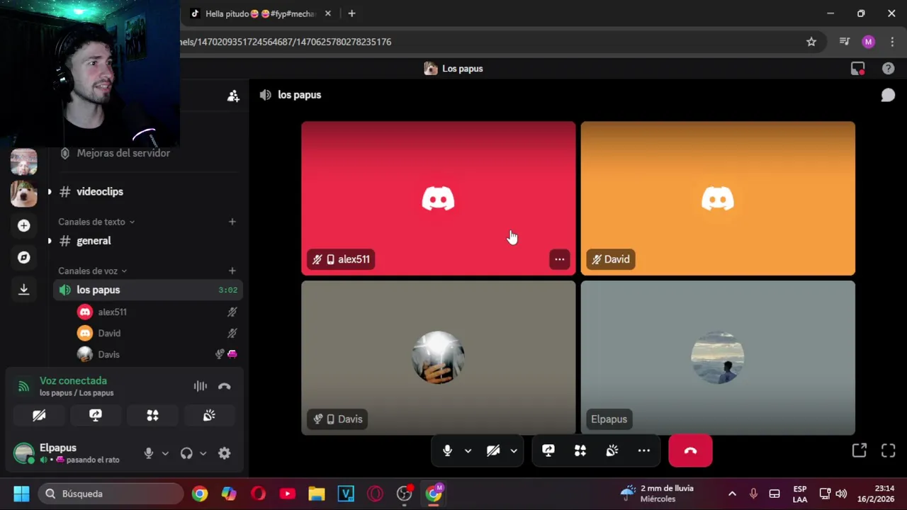Toggle microphone mute in the call controls bar
907x510 pixels.
pyautogui.click(x=447, y=450)
